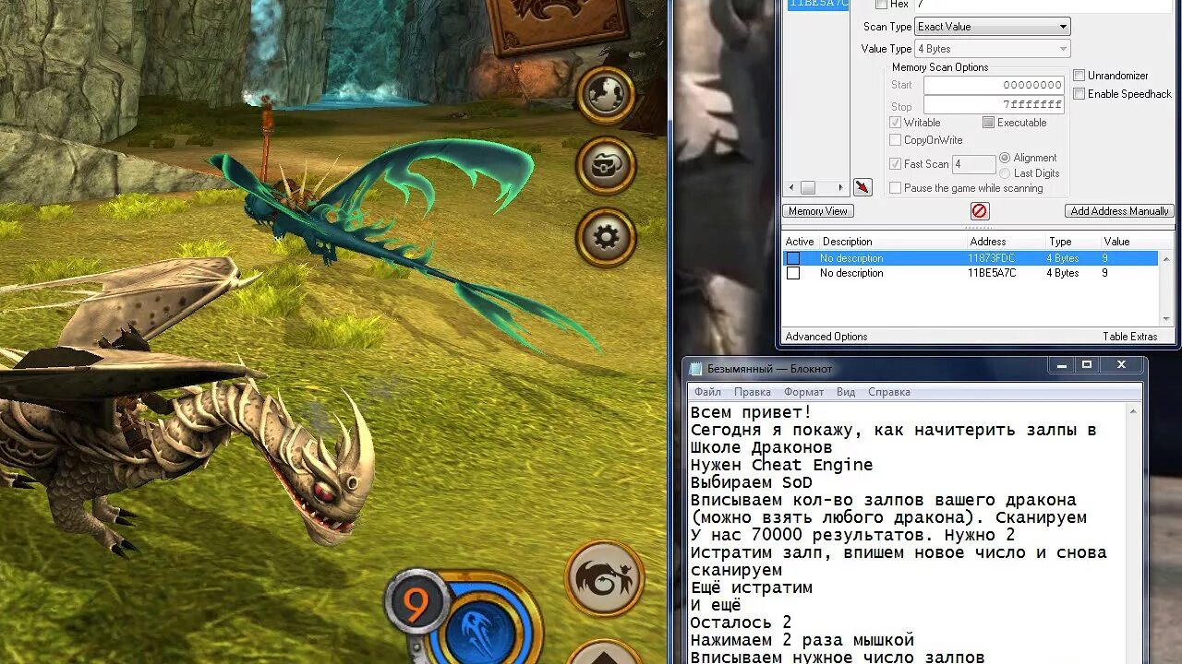Click the Stop address field 7fffffff
Screen dimensions: 1182x664
coord(995,105)
